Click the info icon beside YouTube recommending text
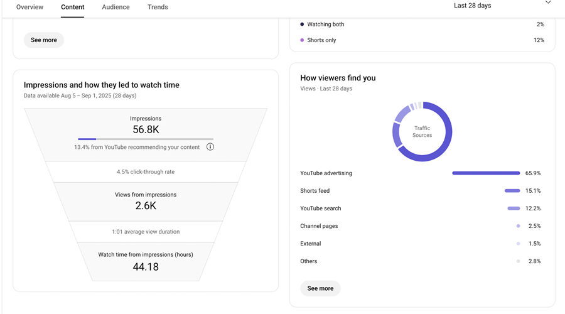This screenshot has width=565, height=314. point(210,147)
